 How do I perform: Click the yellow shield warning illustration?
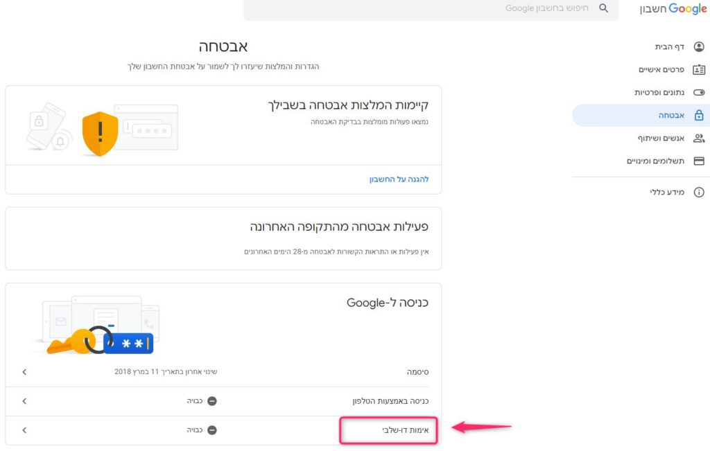(100, 134)
